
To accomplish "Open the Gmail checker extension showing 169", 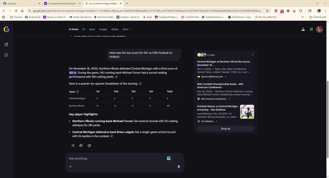I will point(282,11).
